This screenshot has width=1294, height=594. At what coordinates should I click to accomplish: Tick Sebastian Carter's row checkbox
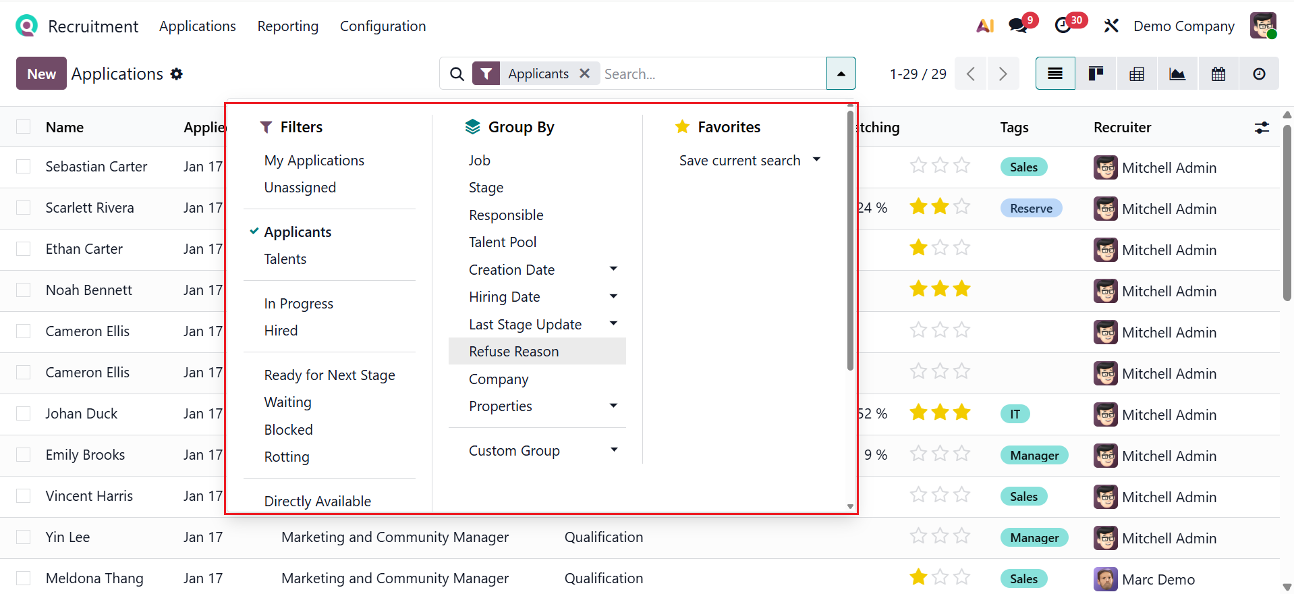[x=24, y=167]
